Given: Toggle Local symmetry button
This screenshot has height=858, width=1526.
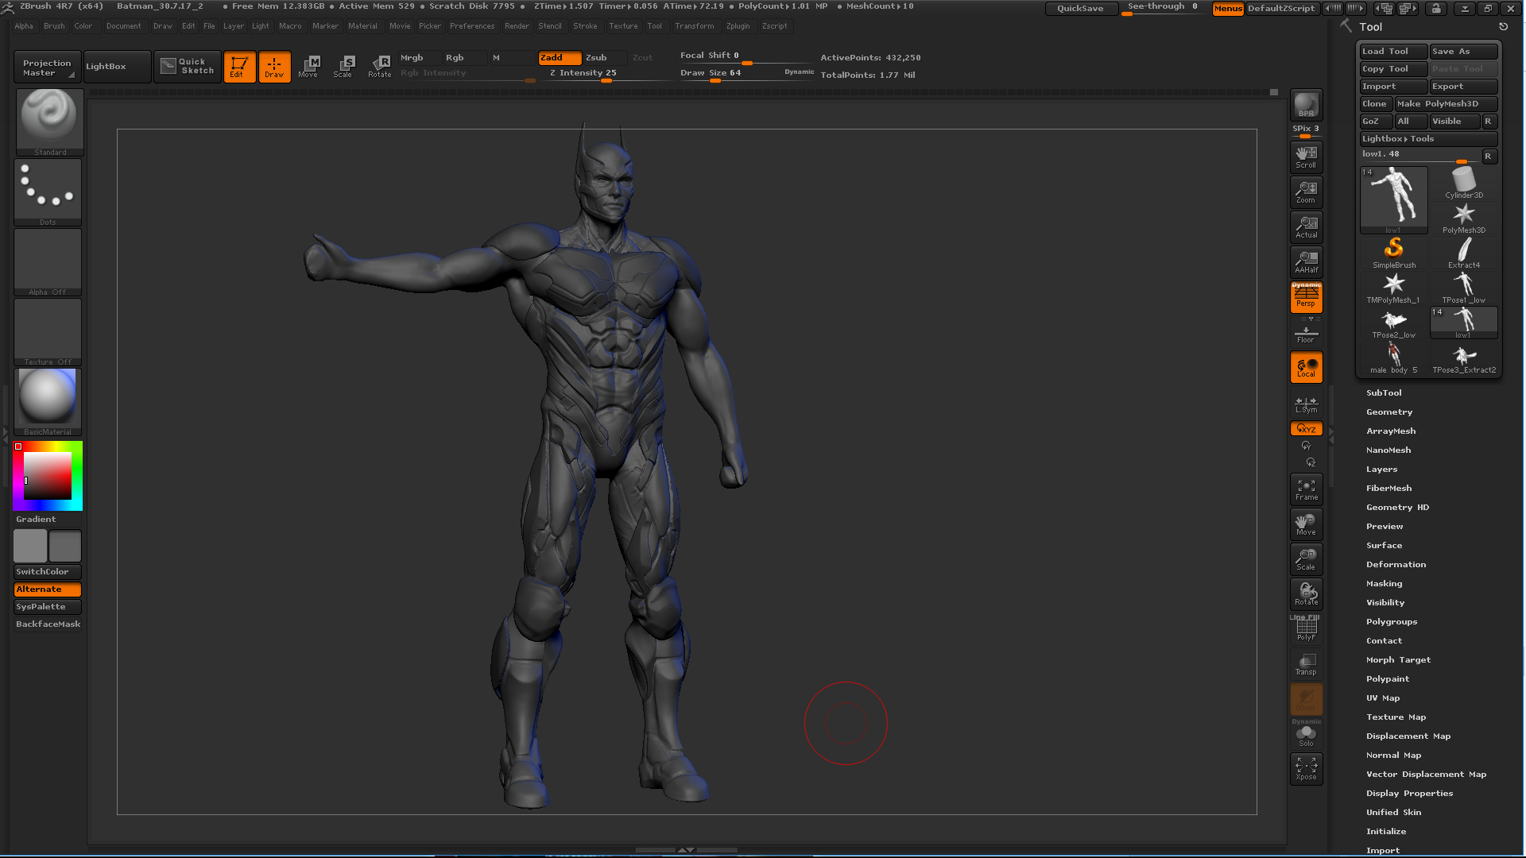Looking at the screenshot, I should click(x=1306, y=367).
